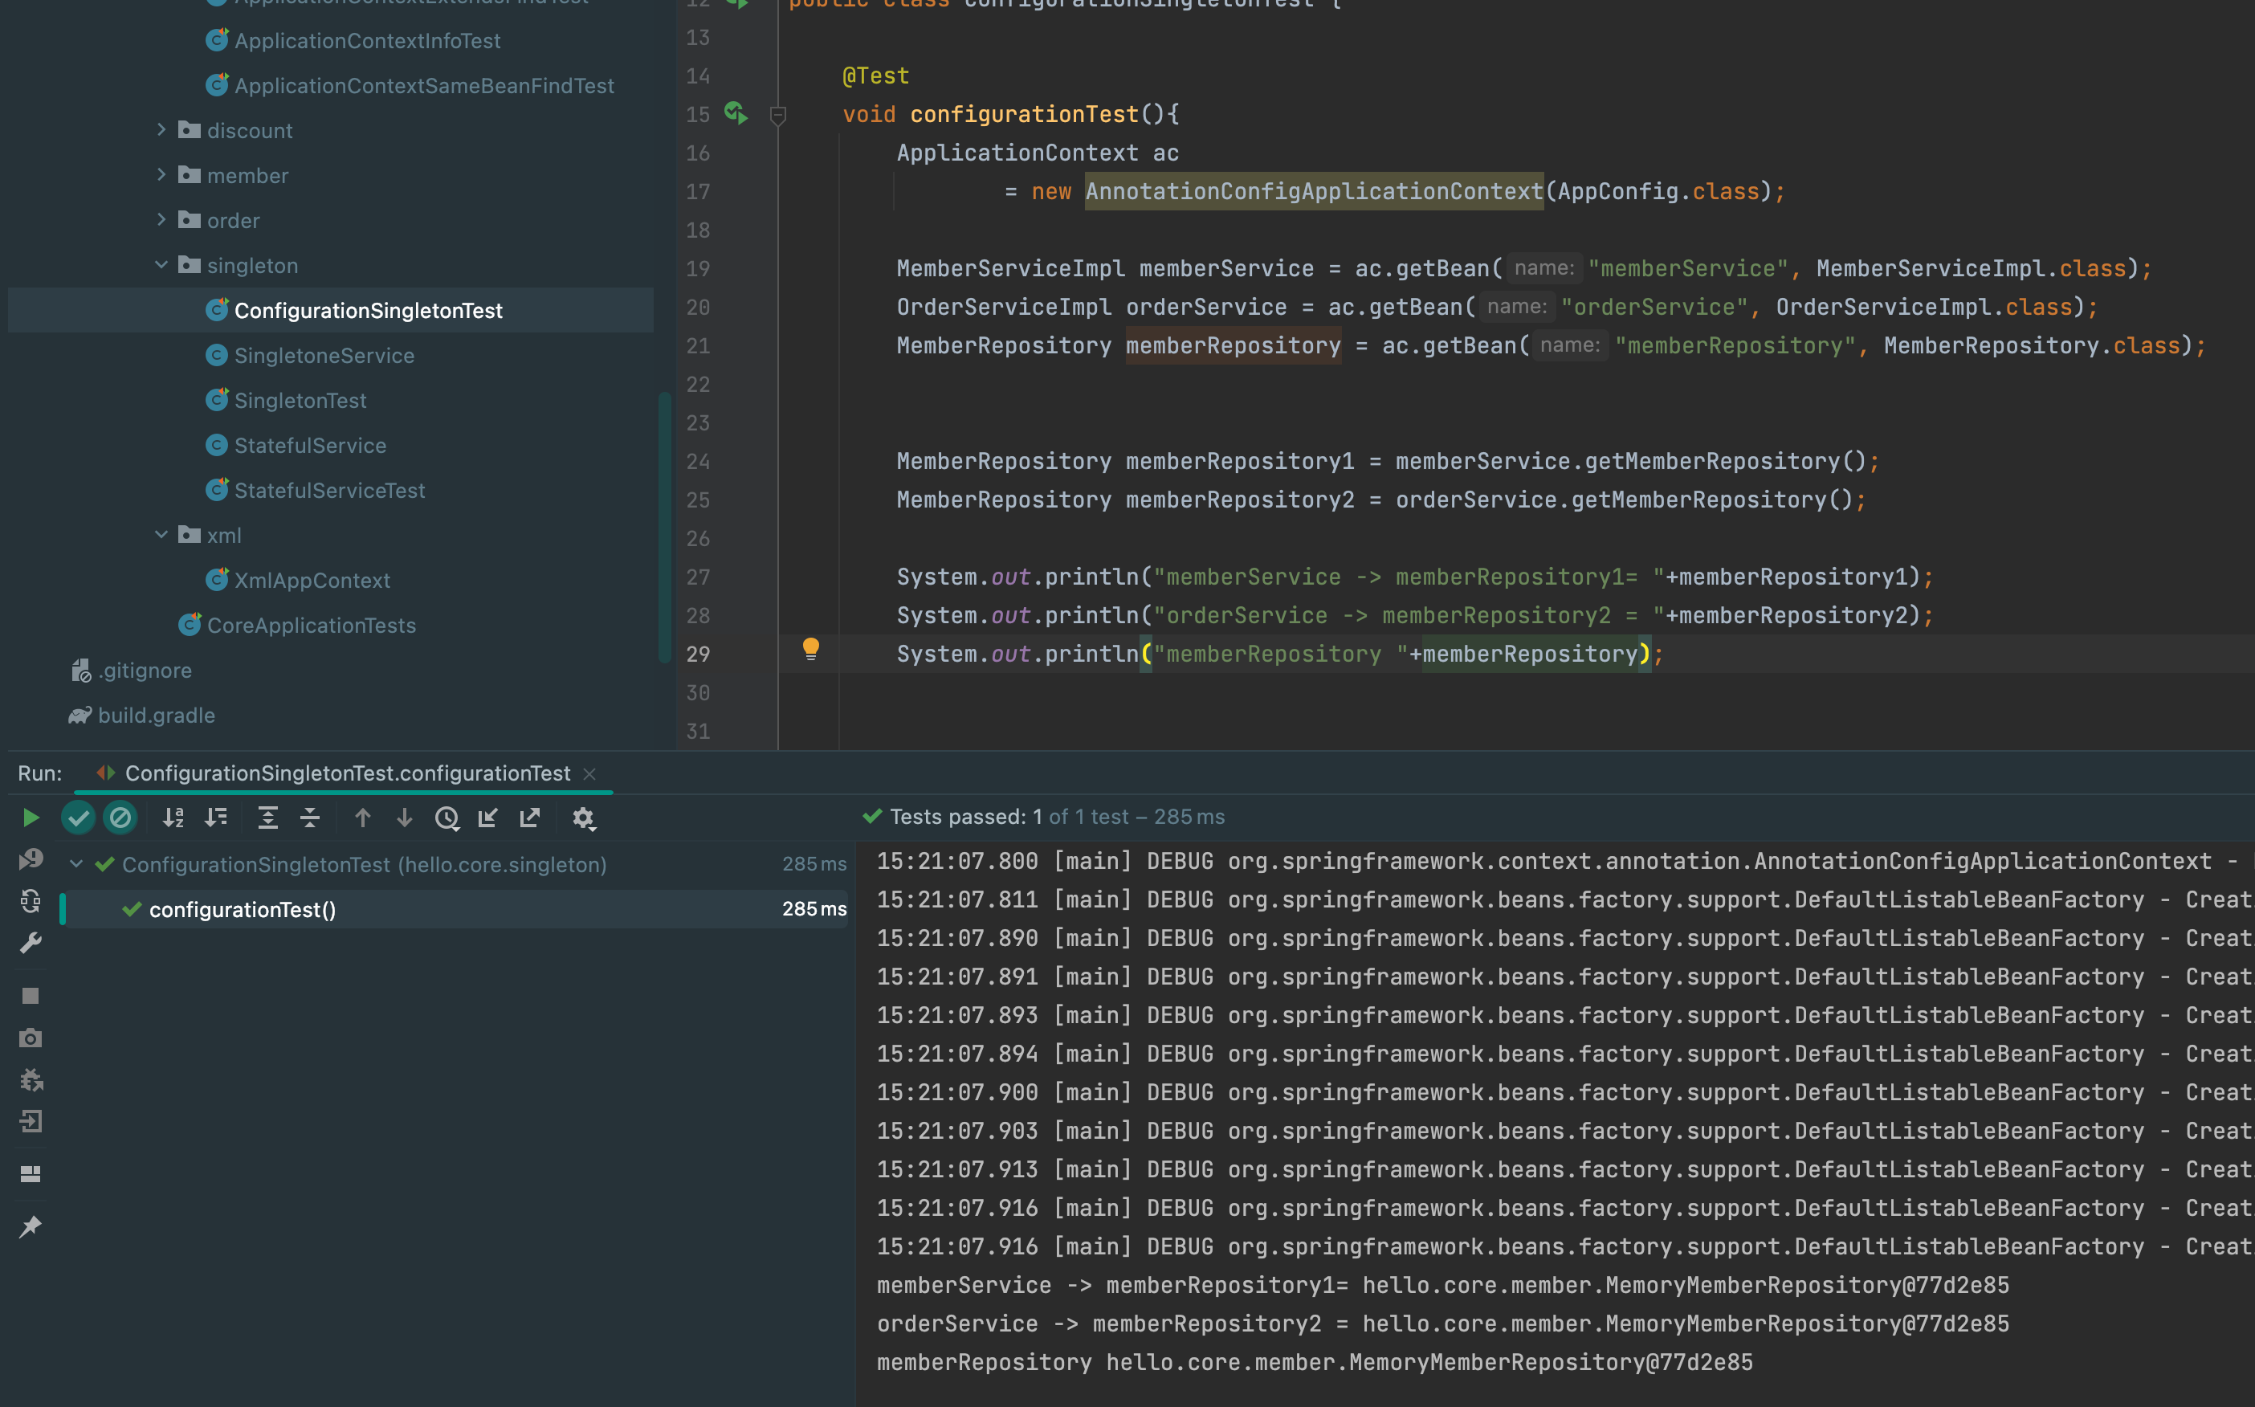This screenshot has height=1407, width=2255.
Task: Expand the order folder
Action: (x=161, y=219)
